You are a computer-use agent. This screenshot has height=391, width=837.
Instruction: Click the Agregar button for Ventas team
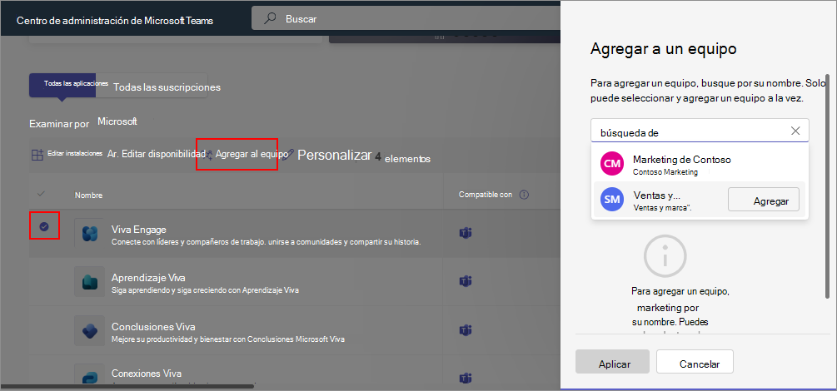(764, 201)
